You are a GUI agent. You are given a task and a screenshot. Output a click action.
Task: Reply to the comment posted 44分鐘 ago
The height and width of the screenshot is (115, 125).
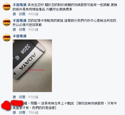click(22, 14)
